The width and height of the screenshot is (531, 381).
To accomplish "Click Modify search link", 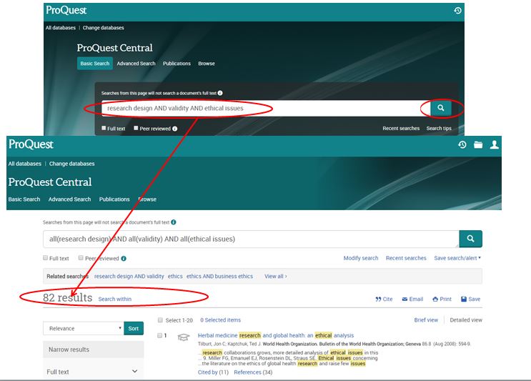I will point(361,258).
